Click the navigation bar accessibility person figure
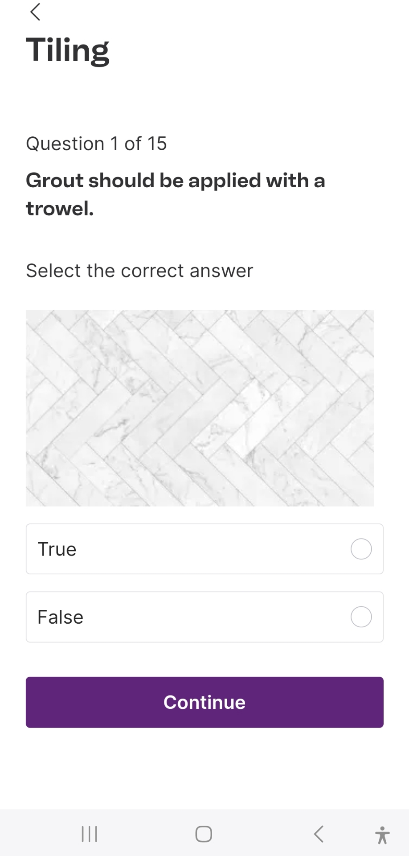Image resolution: width=409 pixels, height=856 pixels. (383, 834)
